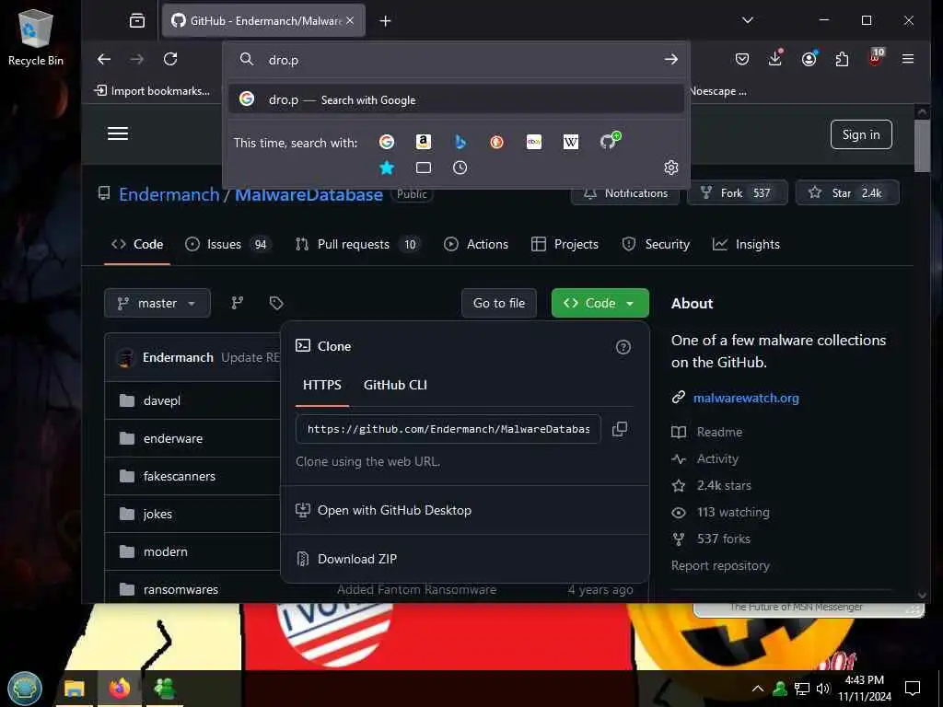943x707 pixels.
Task: Open the Extensions puzzle icon
Action: (x=842, y=59)
